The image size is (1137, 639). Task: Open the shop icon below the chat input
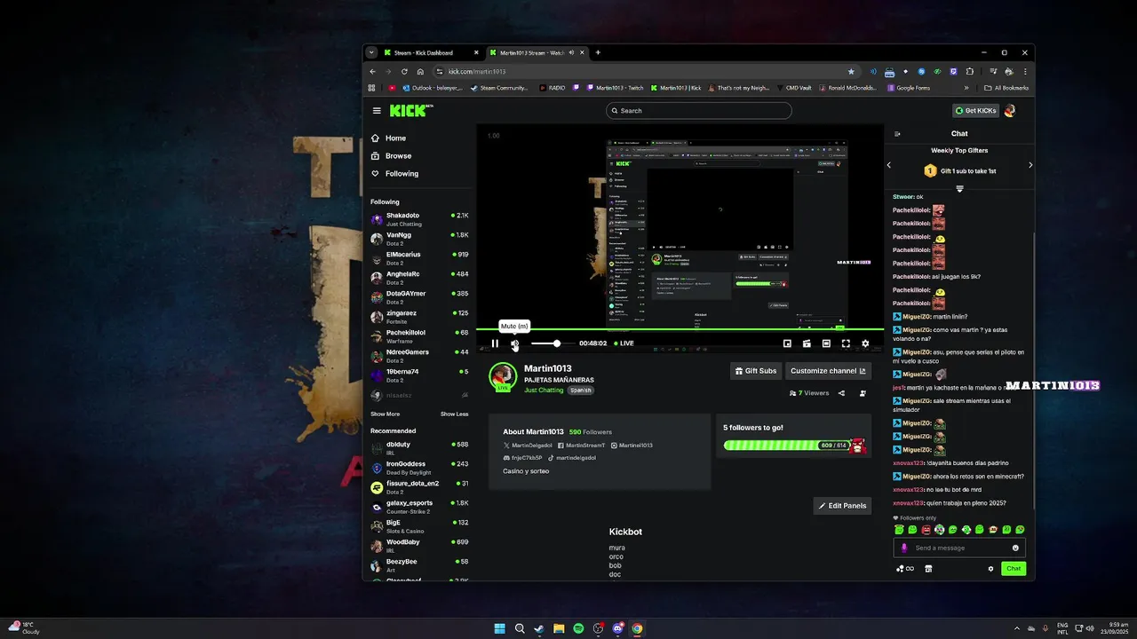click(928, 569)
